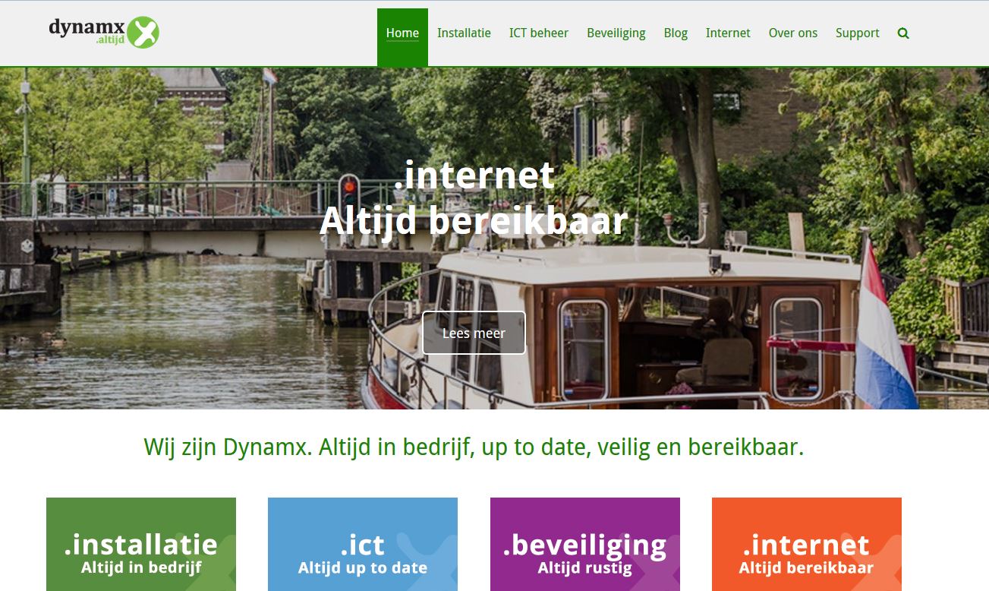This screenshot has height=591, width=989.
Task: Click 'Altijd up to date' subtitle on ict tile
Action: [363, 567]
